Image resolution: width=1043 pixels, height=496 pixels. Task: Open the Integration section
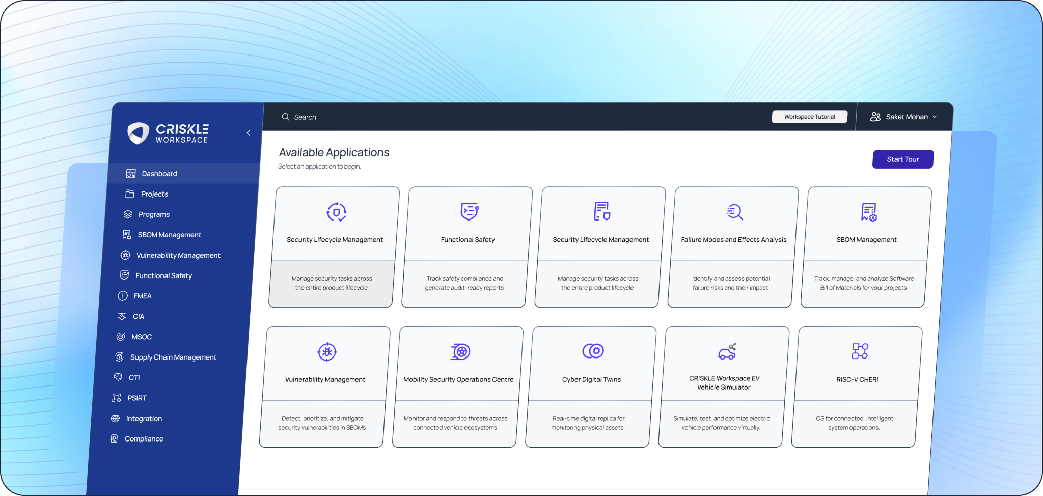tap(115, 418)
